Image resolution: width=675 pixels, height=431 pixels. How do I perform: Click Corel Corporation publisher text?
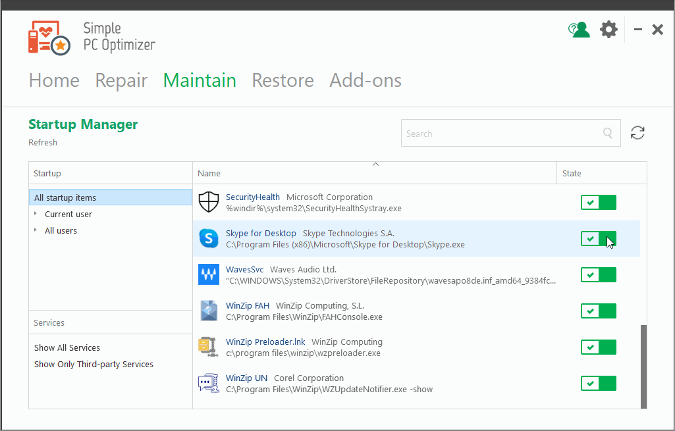coord(309,378)
